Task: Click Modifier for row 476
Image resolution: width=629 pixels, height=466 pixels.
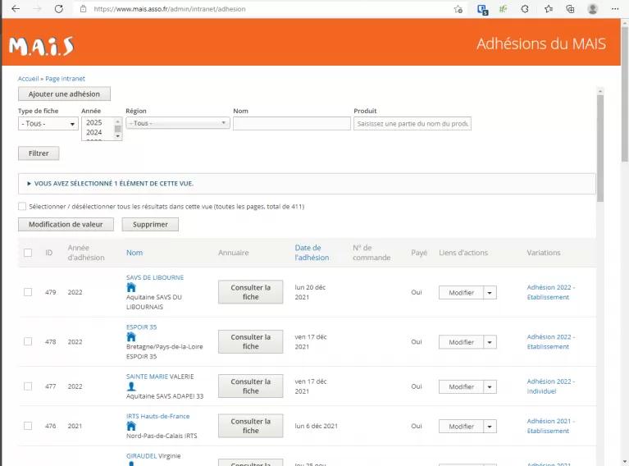Action: tap(461, 427)
